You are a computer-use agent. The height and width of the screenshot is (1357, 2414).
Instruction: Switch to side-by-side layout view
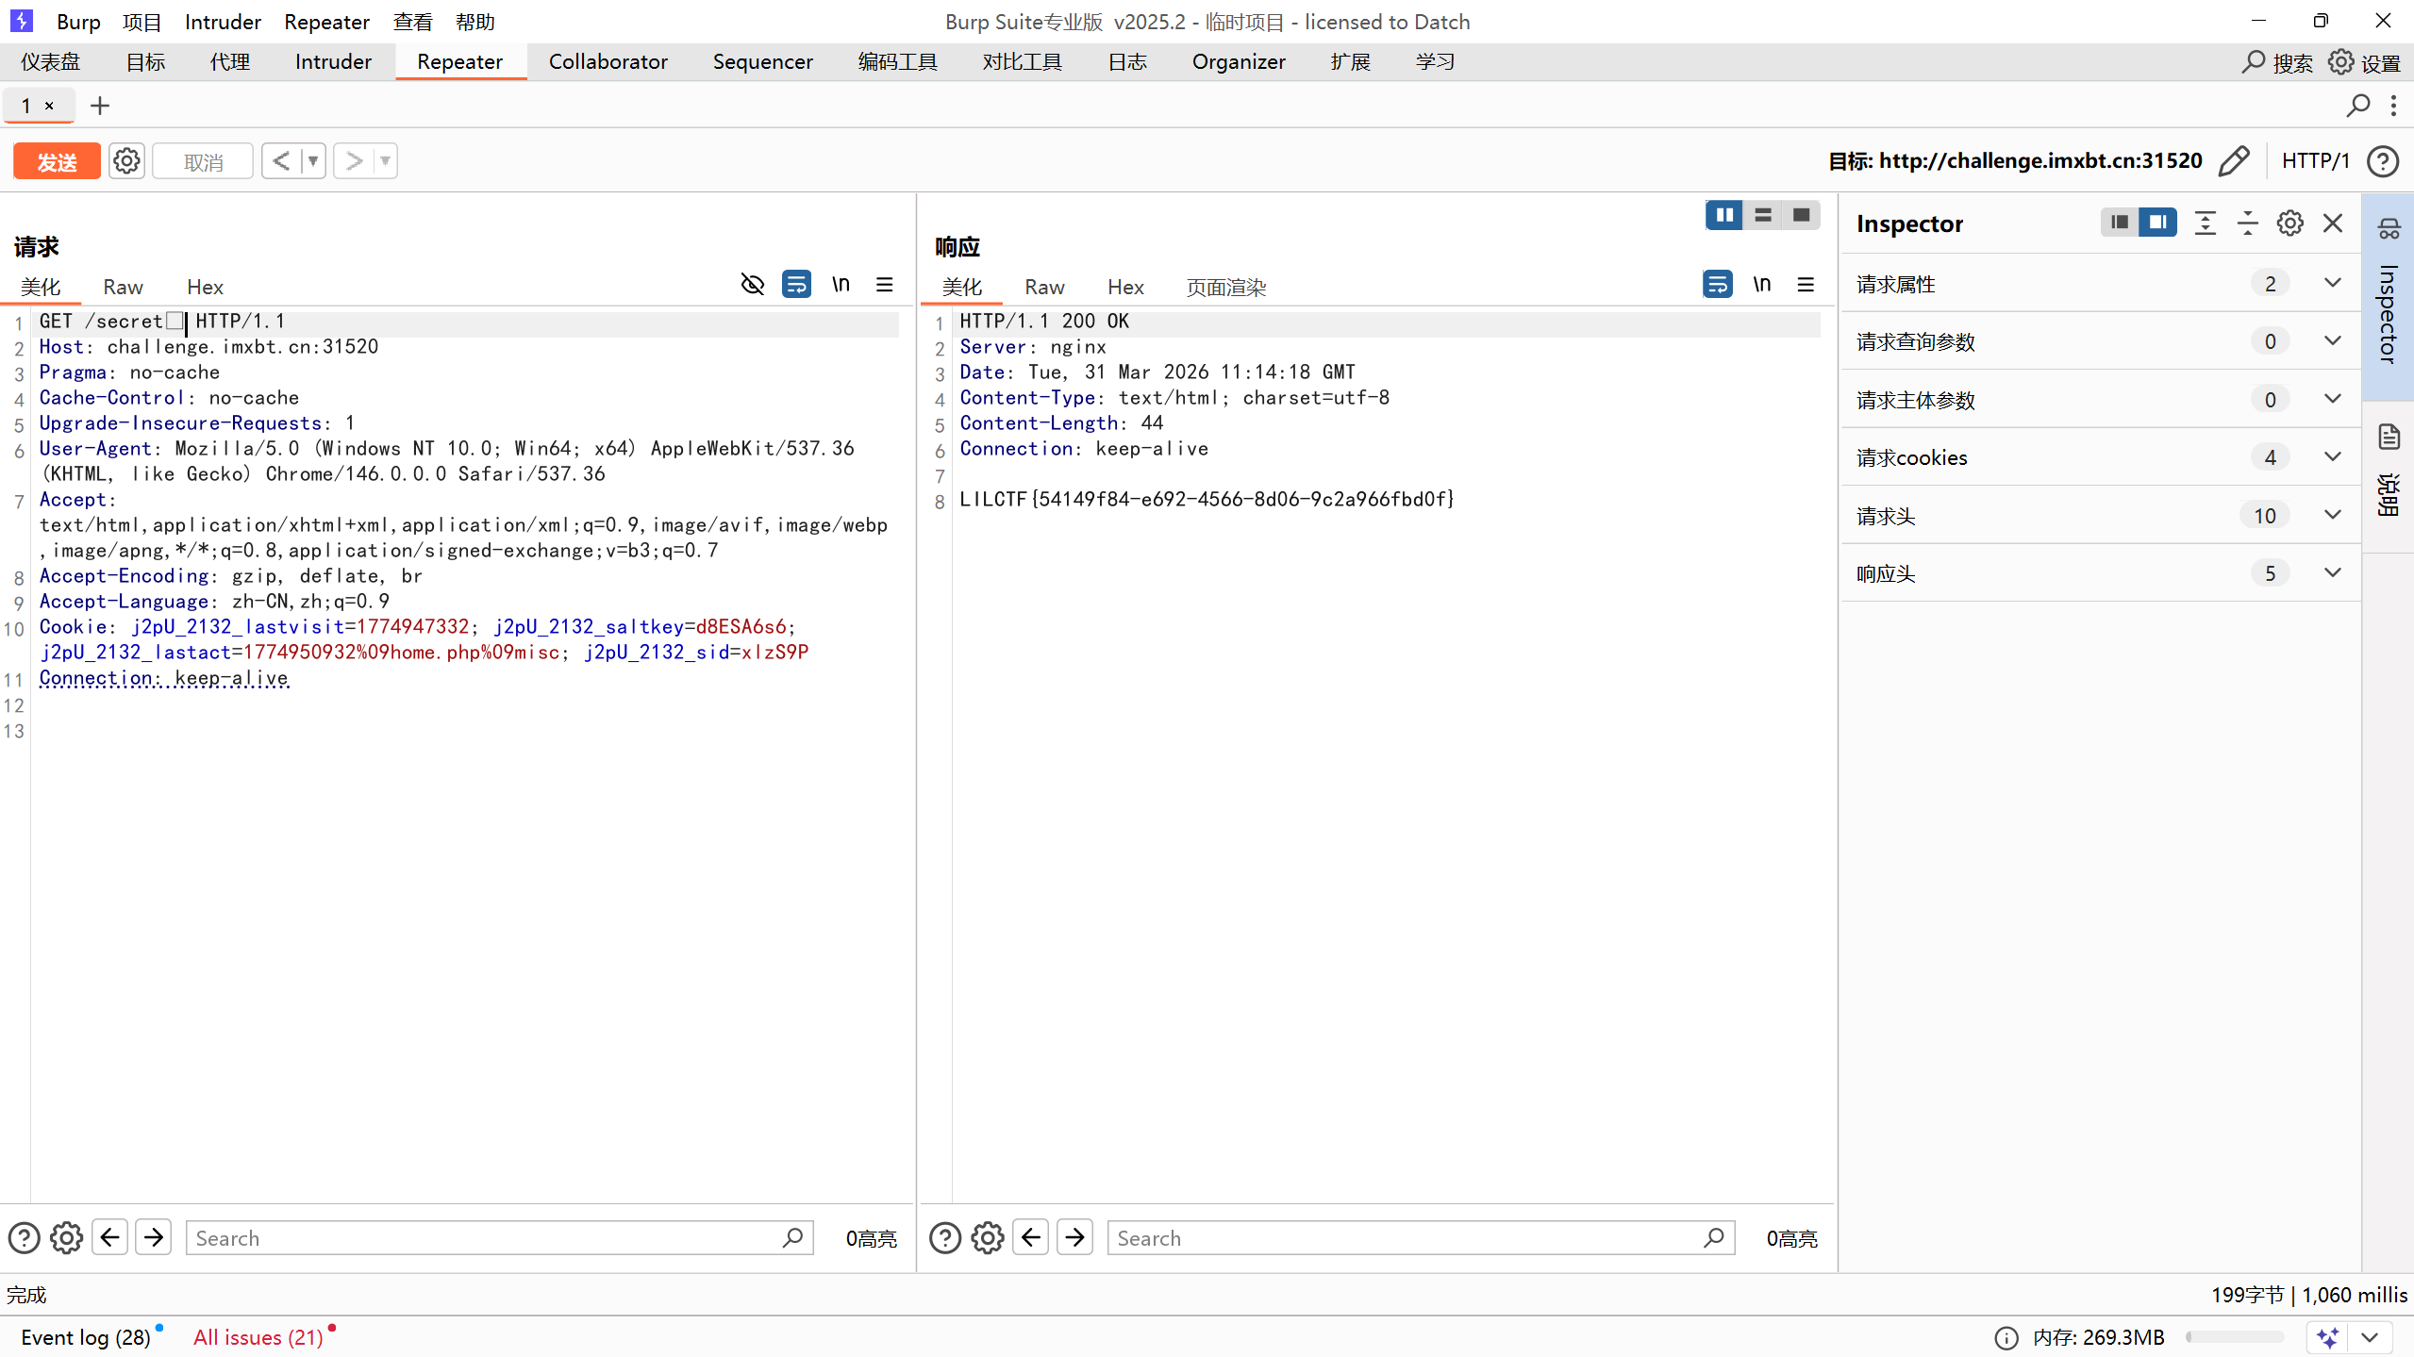click(x=1723, y=215)
